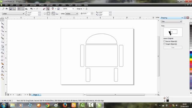Image resolution: width=192 pixels, height=108 pixels.
Task: Check Source Object(s) checkbox
Action: coord(164,41)
